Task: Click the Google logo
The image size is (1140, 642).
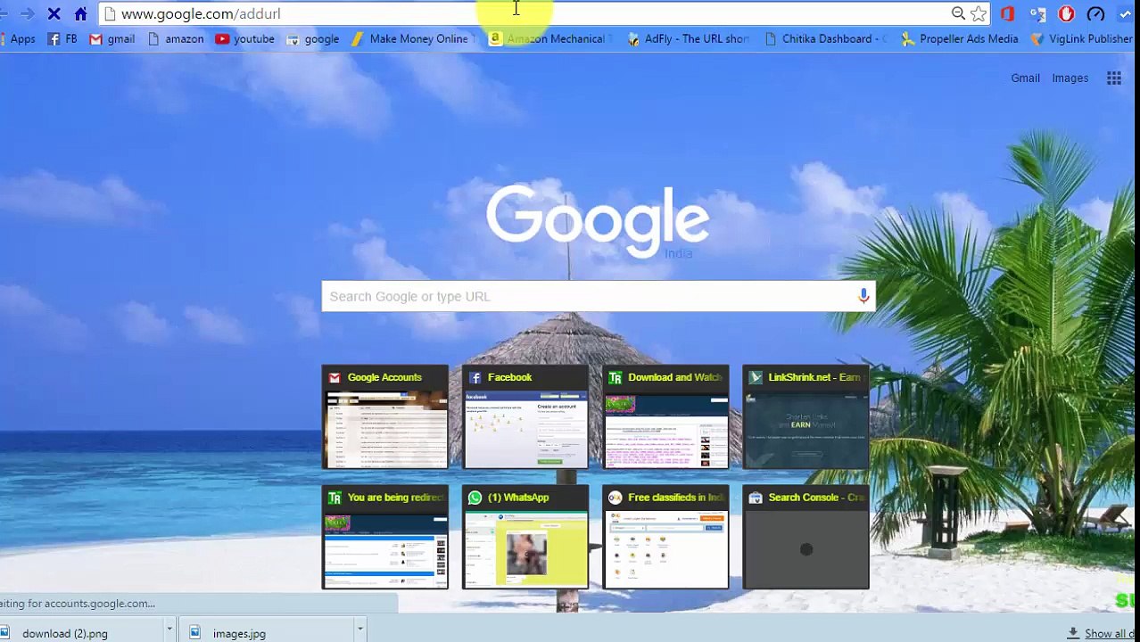Action: (598, 221)
